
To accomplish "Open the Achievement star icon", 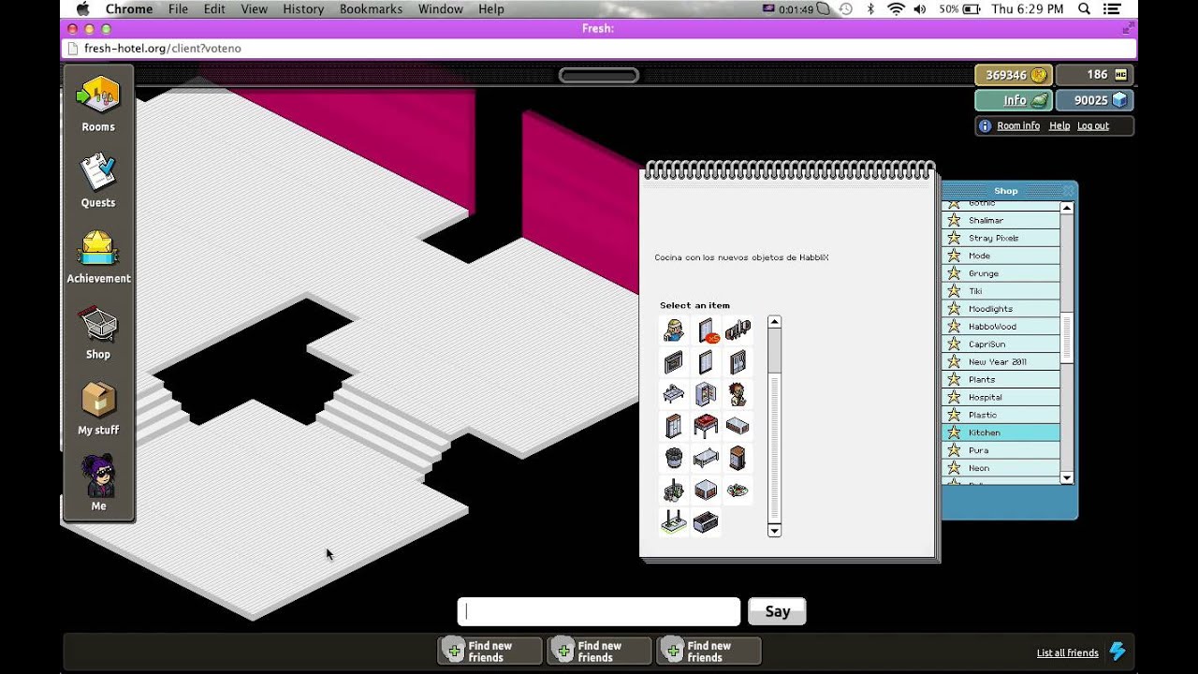I will pos(98,249).
